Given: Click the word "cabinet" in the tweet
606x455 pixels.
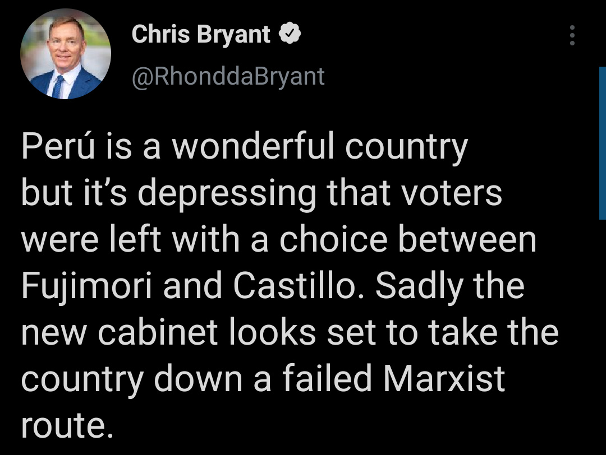Looking at the screenshot, I should coord(160,332).
